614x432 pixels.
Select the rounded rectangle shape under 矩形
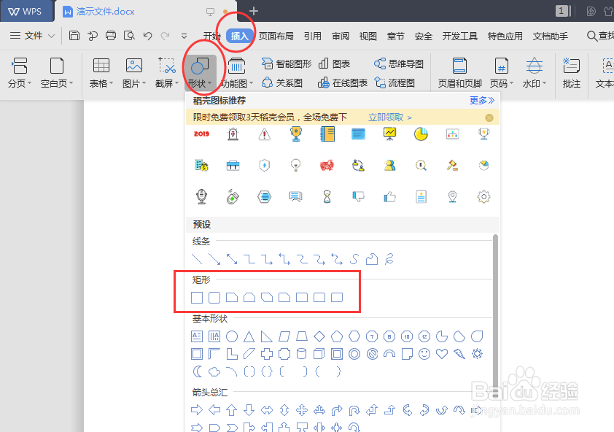pos(214,298)
